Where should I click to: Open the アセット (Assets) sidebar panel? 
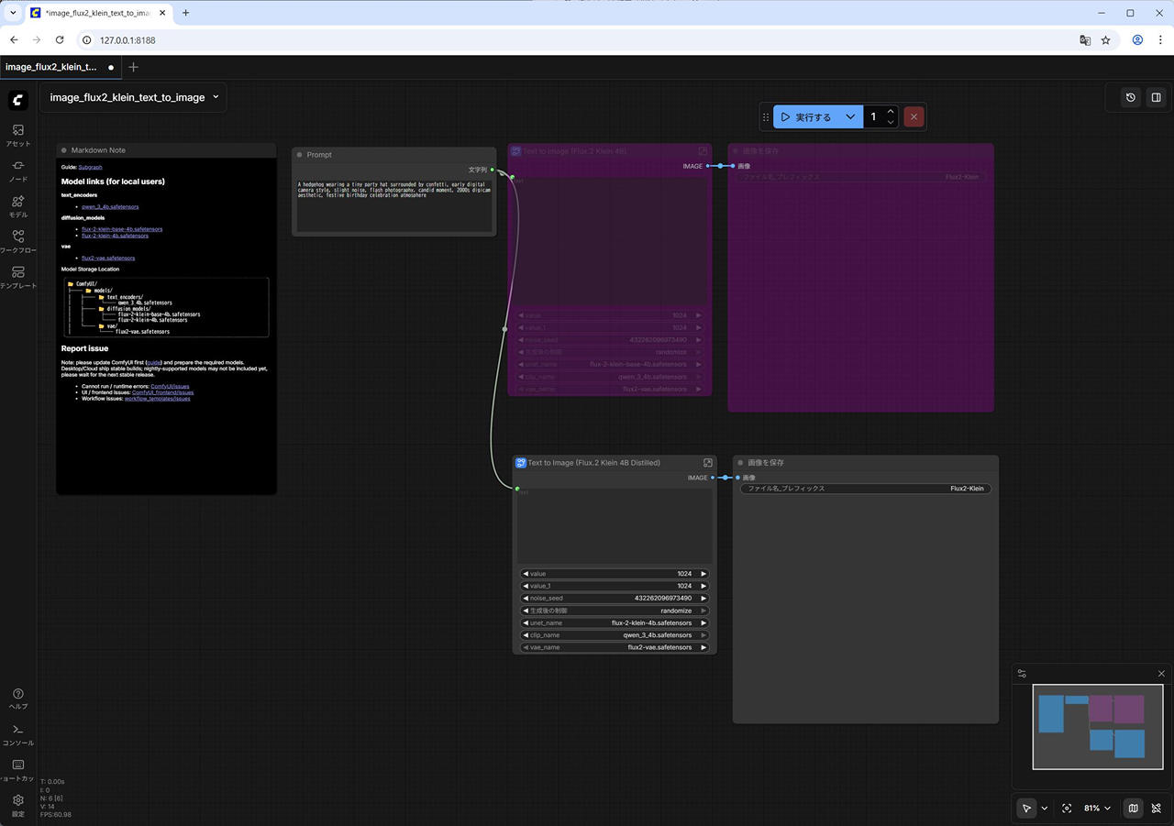[x=17, y=135]
